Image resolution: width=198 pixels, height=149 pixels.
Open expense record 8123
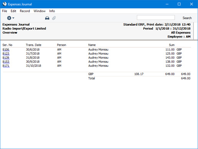coord(6,53)
